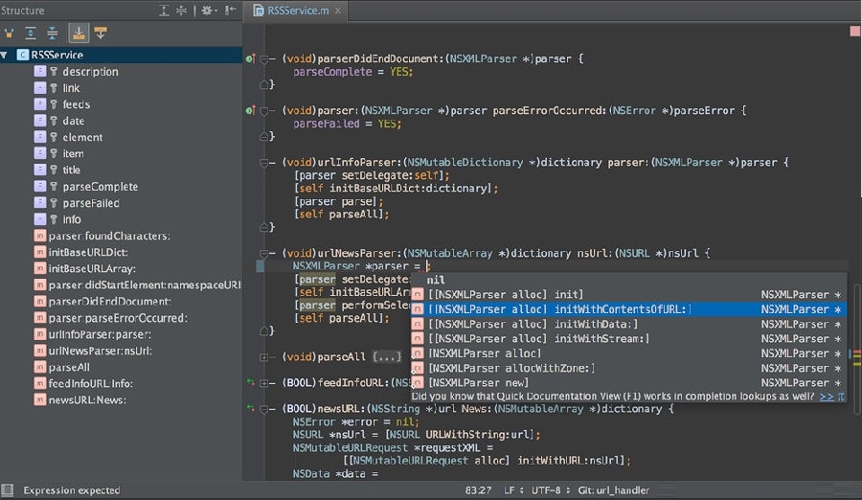Image resolution: width=862 pixels, height=500 pixels.
Task: Select the element field in Structure
Action: click(x=82, y=138)
